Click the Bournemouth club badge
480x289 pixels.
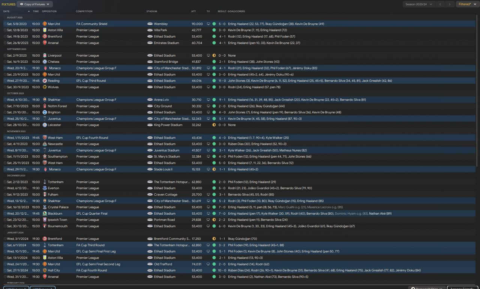click(45, 226)
